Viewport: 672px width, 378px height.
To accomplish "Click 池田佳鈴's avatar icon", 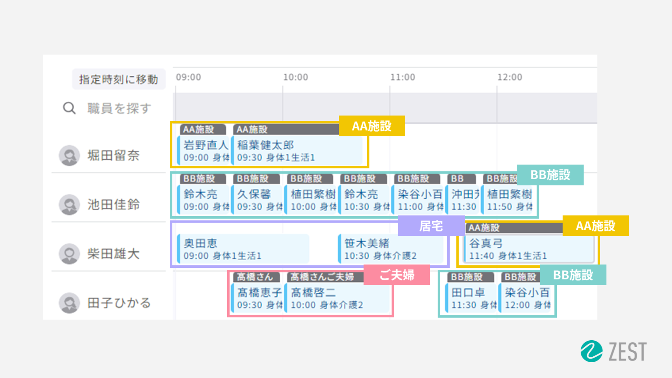I will [x=69, y=204].
